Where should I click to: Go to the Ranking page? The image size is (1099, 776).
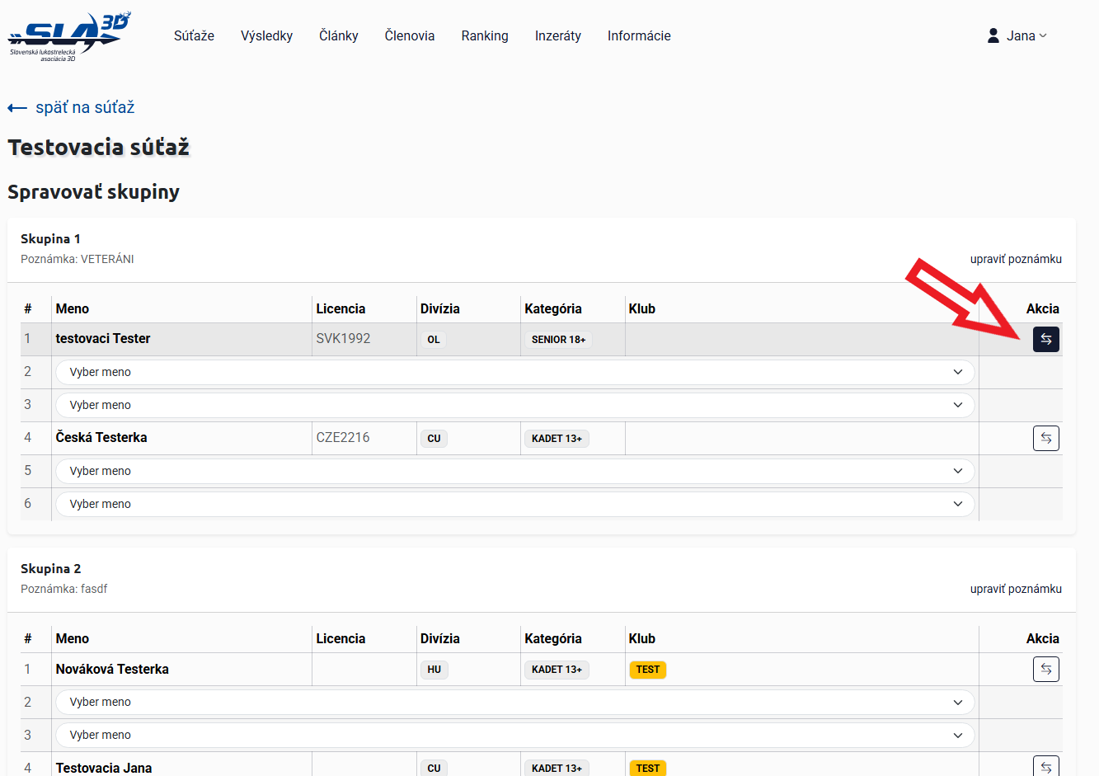pos(485,35)
